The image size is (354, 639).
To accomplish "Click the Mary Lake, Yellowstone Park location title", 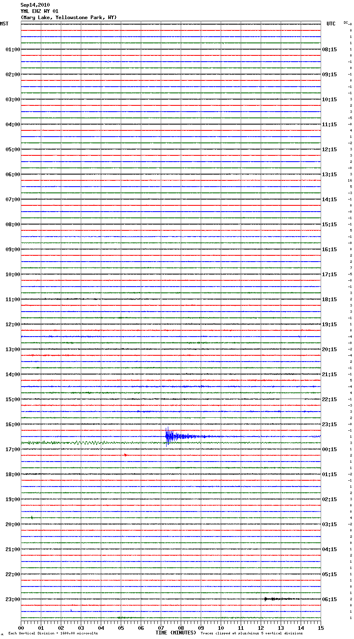I will tap(69, 17).
